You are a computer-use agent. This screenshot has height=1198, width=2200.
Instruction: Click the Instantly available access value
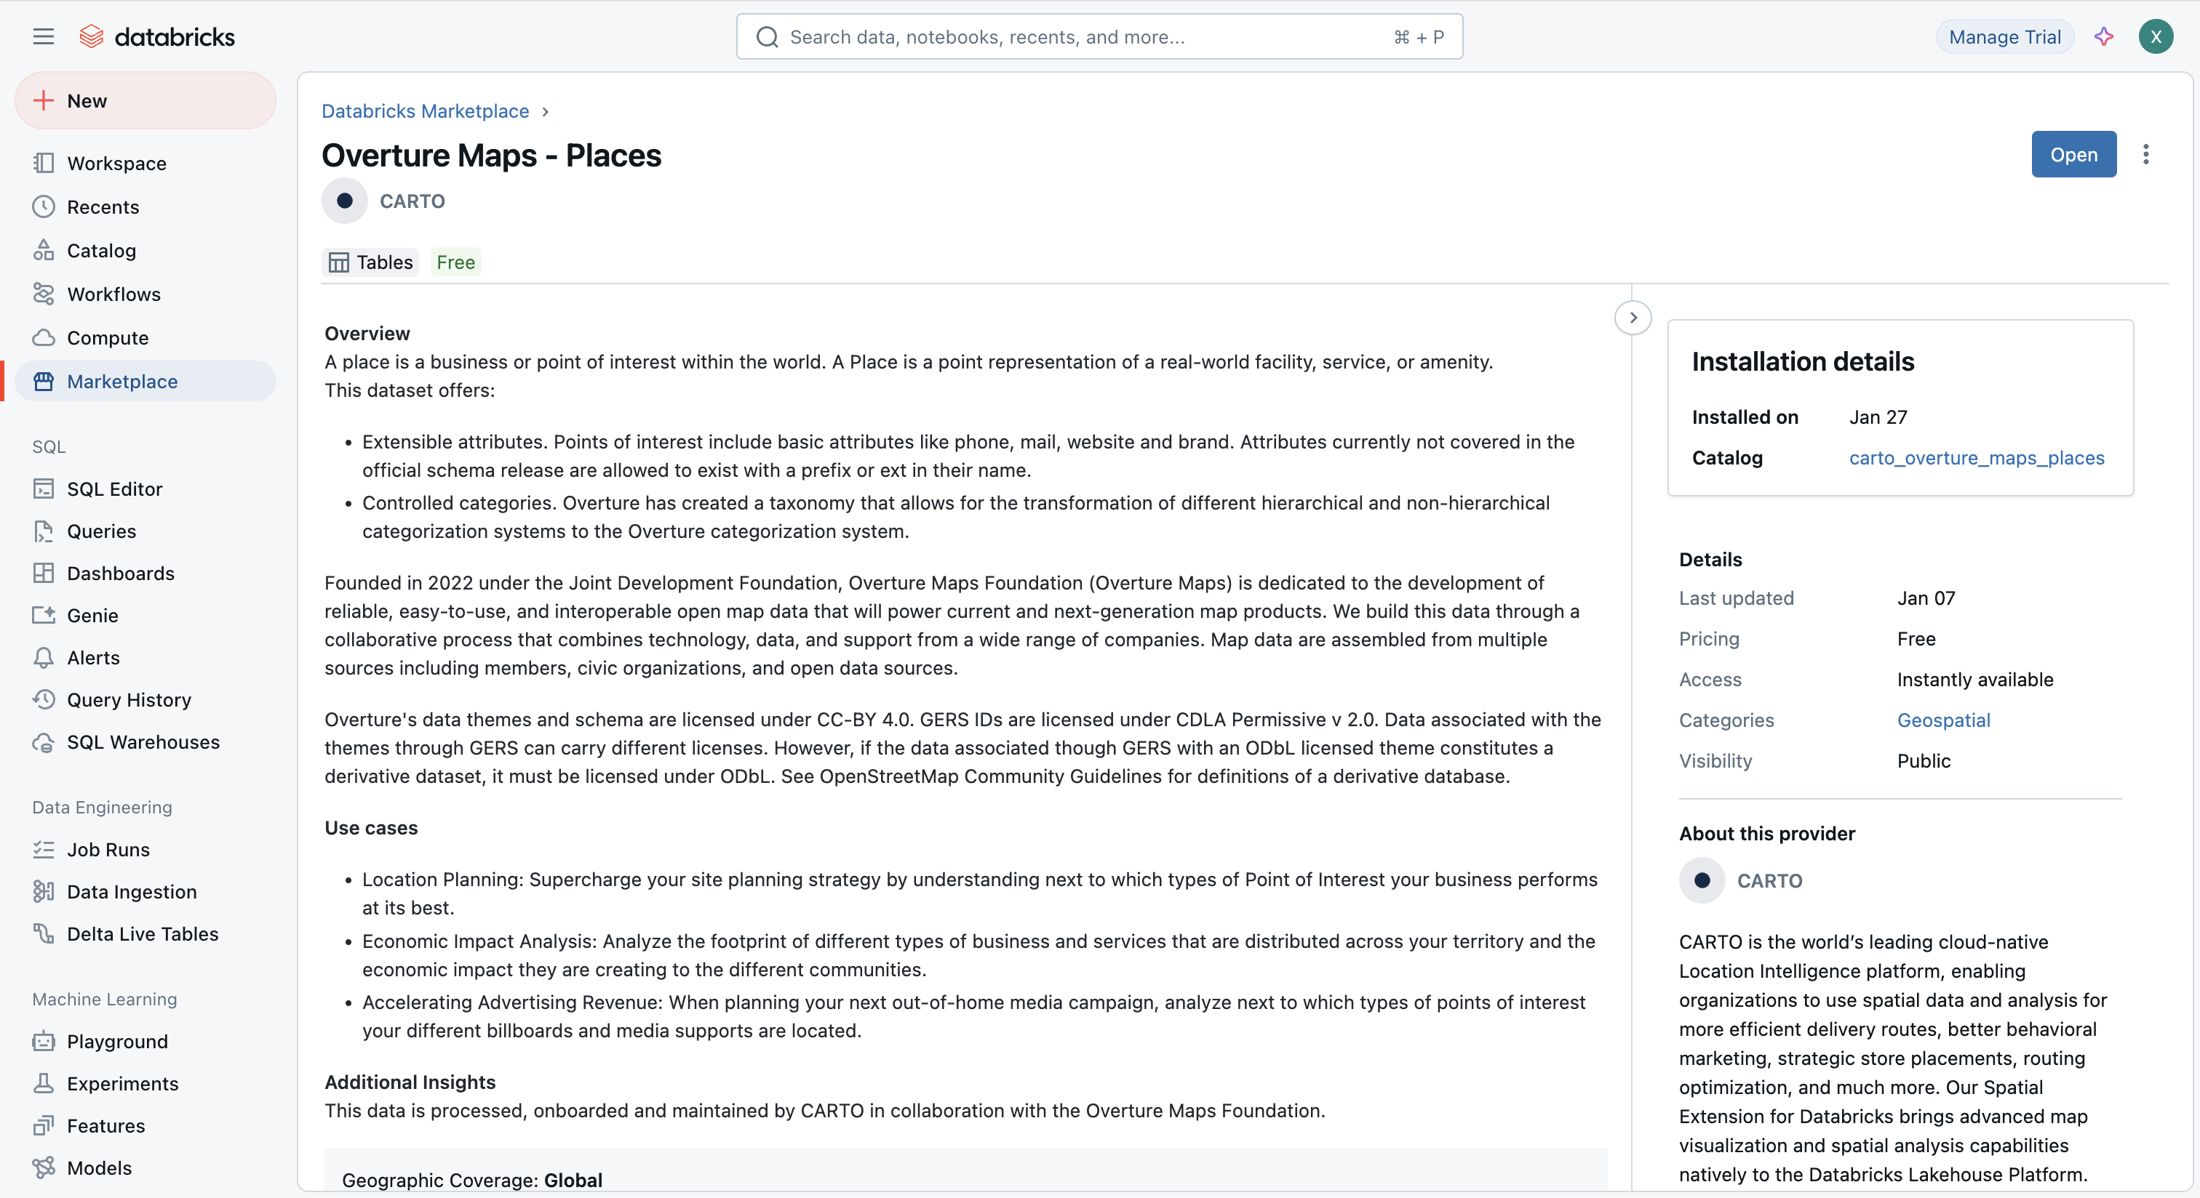pos(1974,680)
